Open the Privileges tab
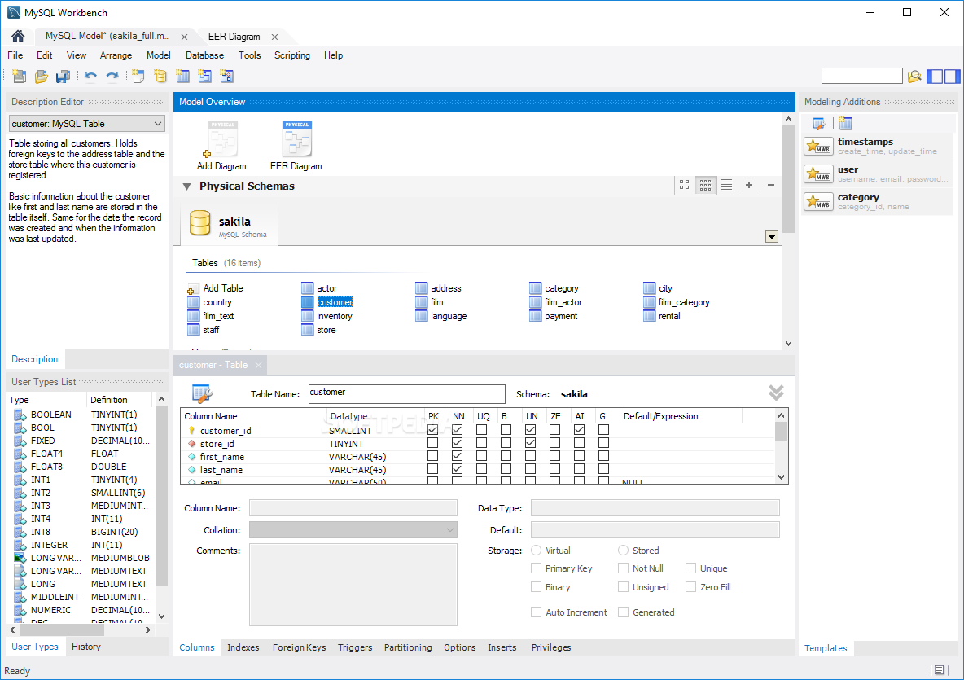 pyautogui.click(x=551, y=647)
